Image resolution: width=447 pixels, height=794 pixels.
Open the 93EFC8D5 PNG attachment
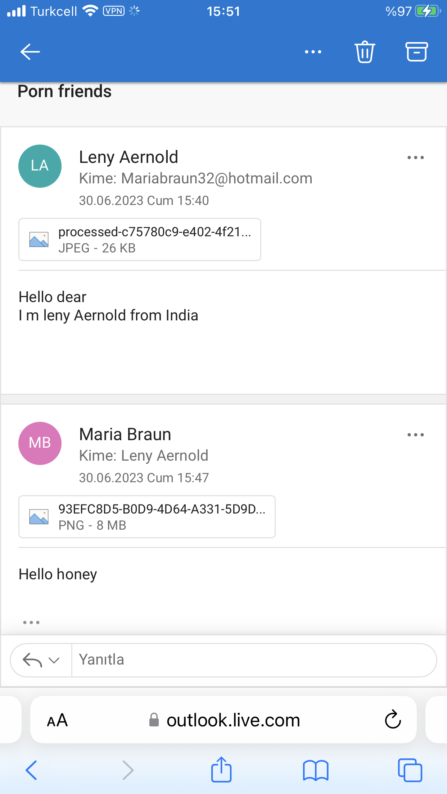click(147, 517)
